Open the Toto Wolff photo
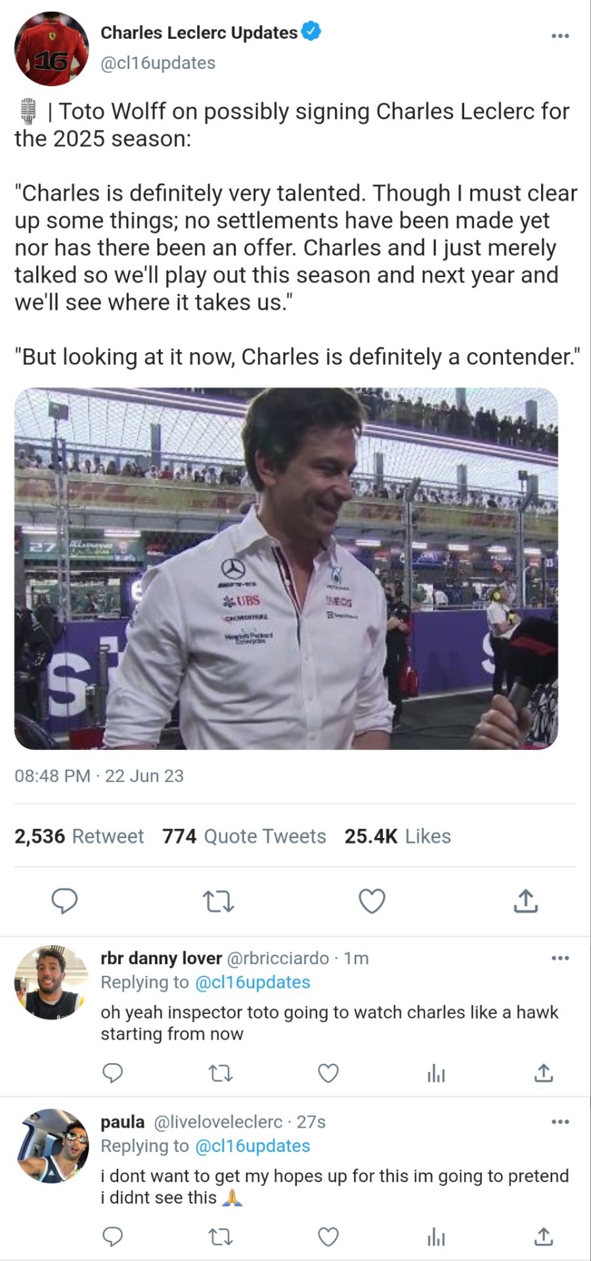 (286, 568)
